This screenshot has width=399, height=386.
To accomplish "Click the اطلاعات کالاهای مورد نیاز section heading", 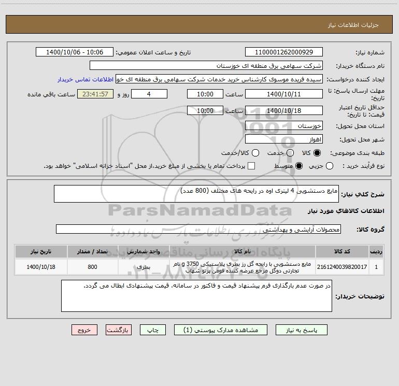I will click(x=346, y=211).
